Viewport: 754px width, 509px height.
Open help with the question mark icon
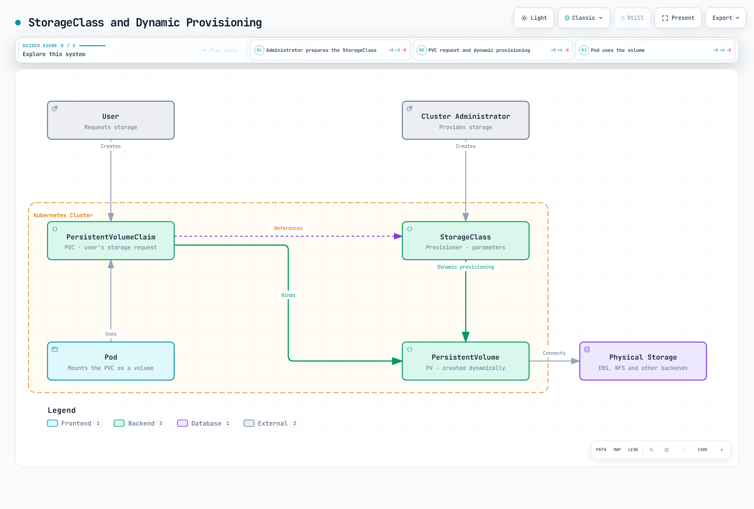(666, 450)
